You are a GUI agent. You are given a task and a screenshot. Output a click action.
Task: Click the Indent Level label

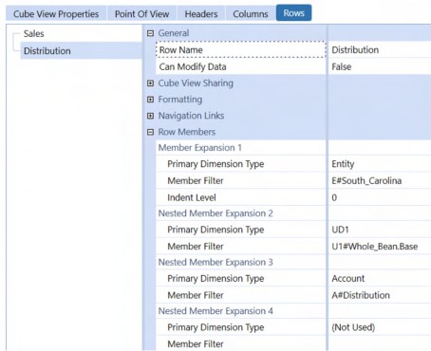pyautogui.click(x=192, y=197)
